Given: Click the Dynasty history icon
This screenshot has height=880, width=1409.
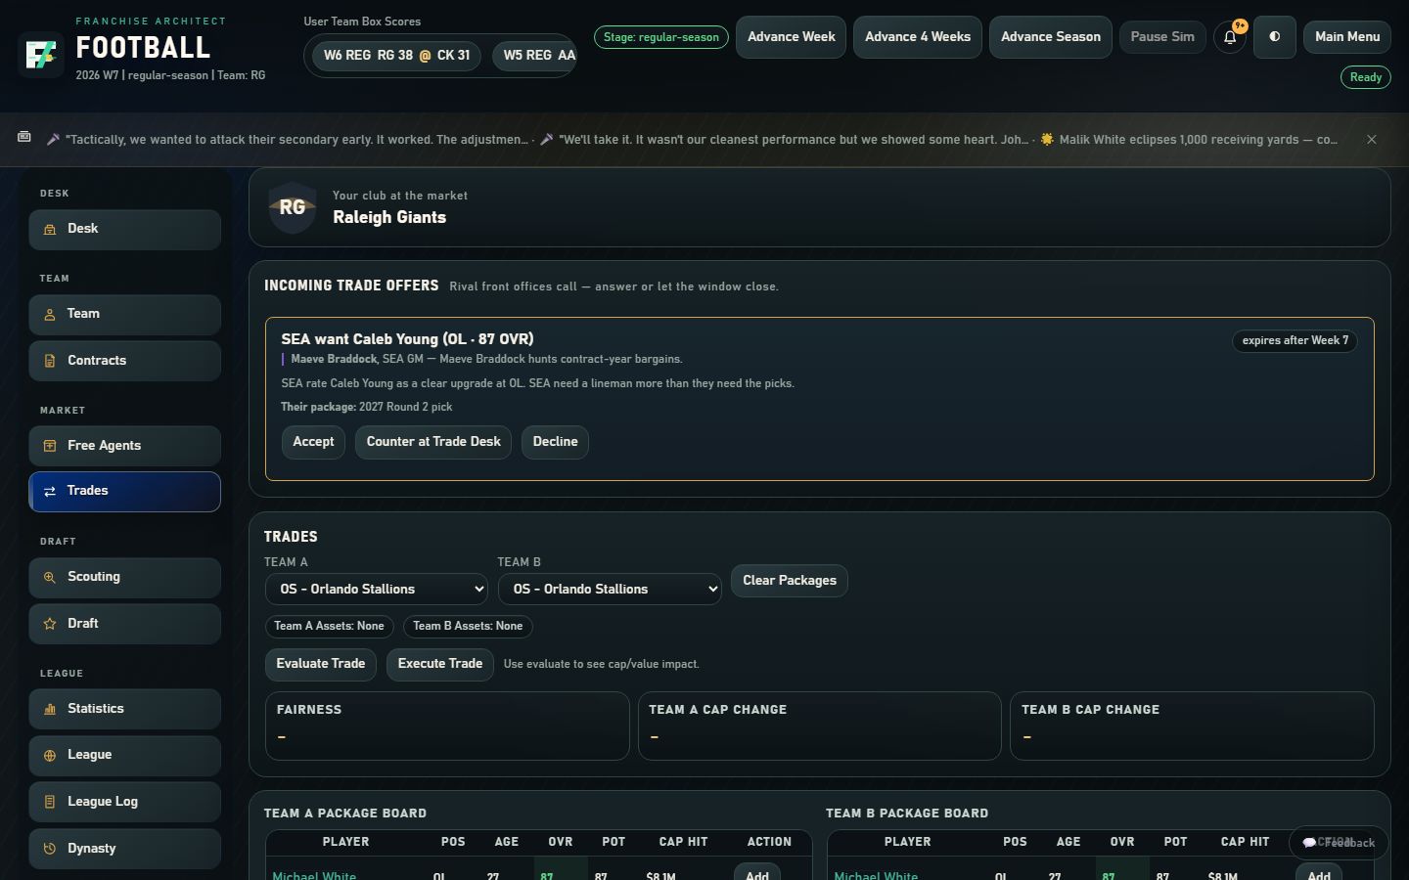Looking at the screenshot, I should (x=50, y=849).
